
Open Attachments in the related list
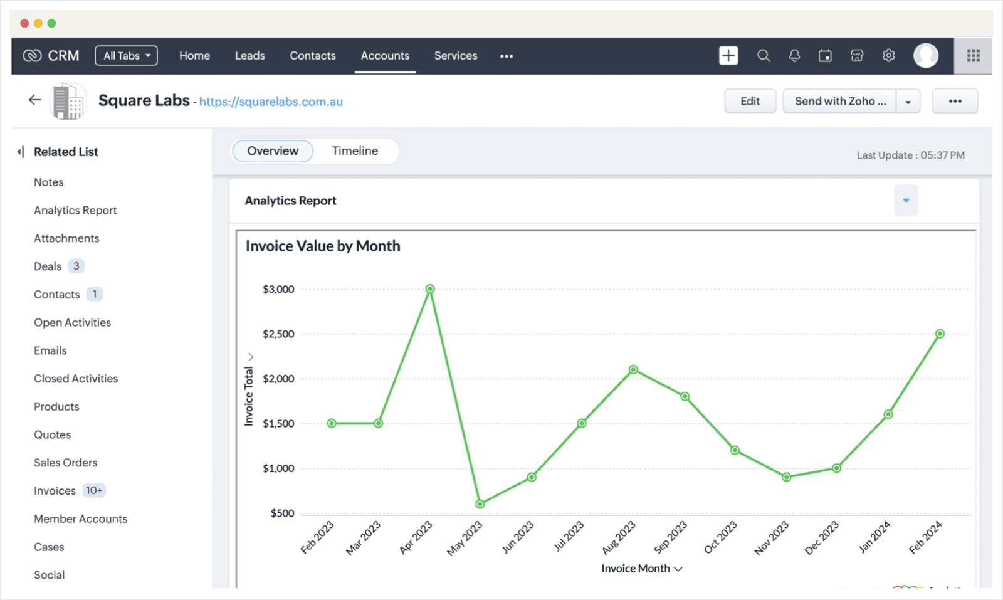66,238
